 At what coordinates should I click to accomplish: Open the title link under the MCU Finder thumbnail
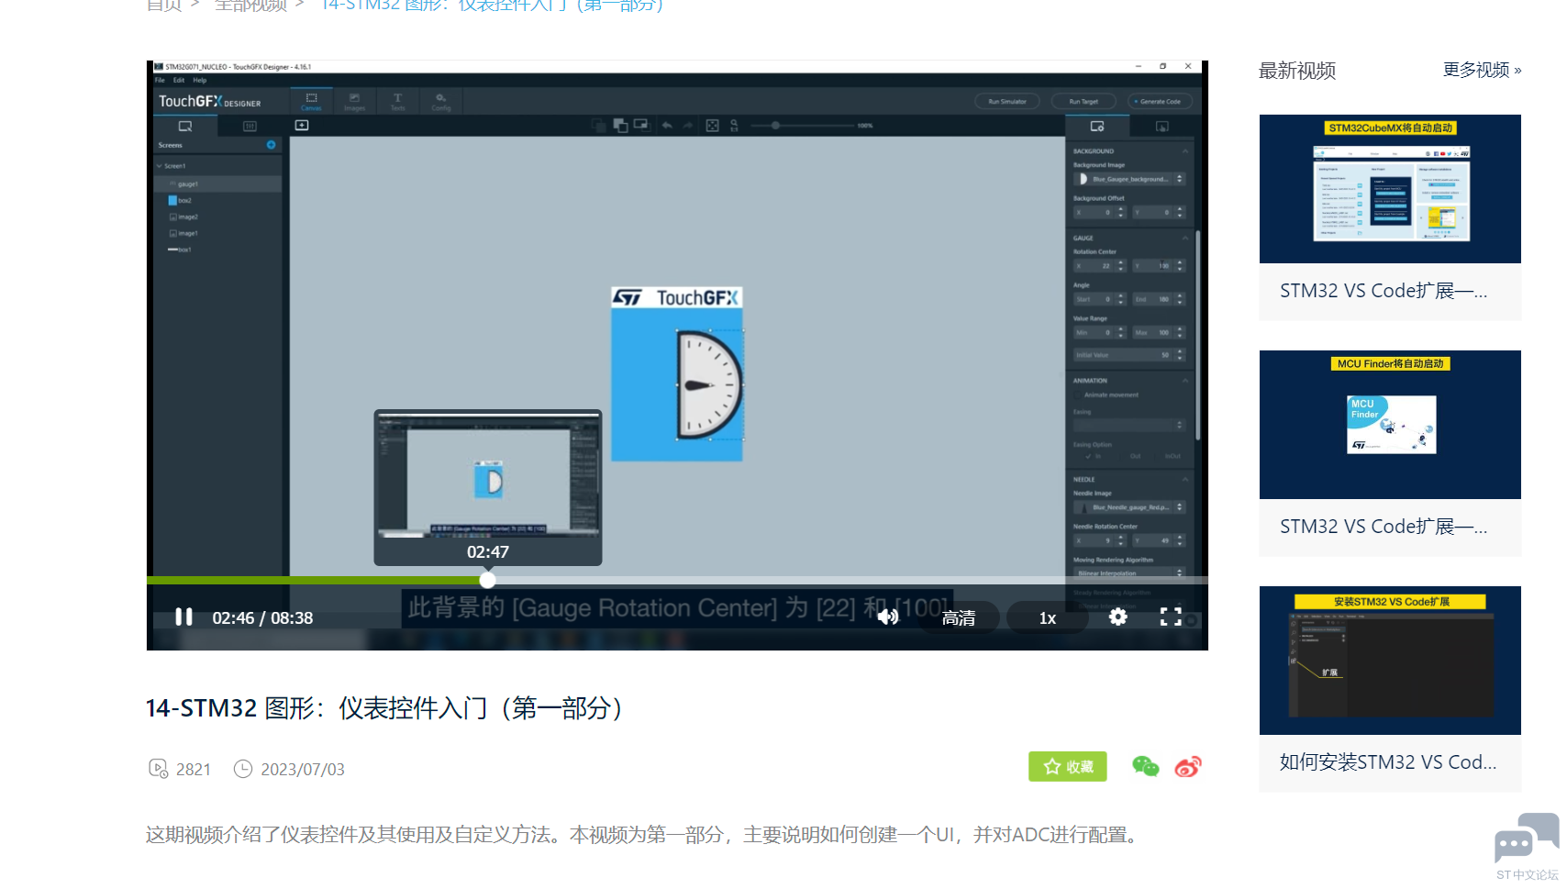coord(1384,527)
